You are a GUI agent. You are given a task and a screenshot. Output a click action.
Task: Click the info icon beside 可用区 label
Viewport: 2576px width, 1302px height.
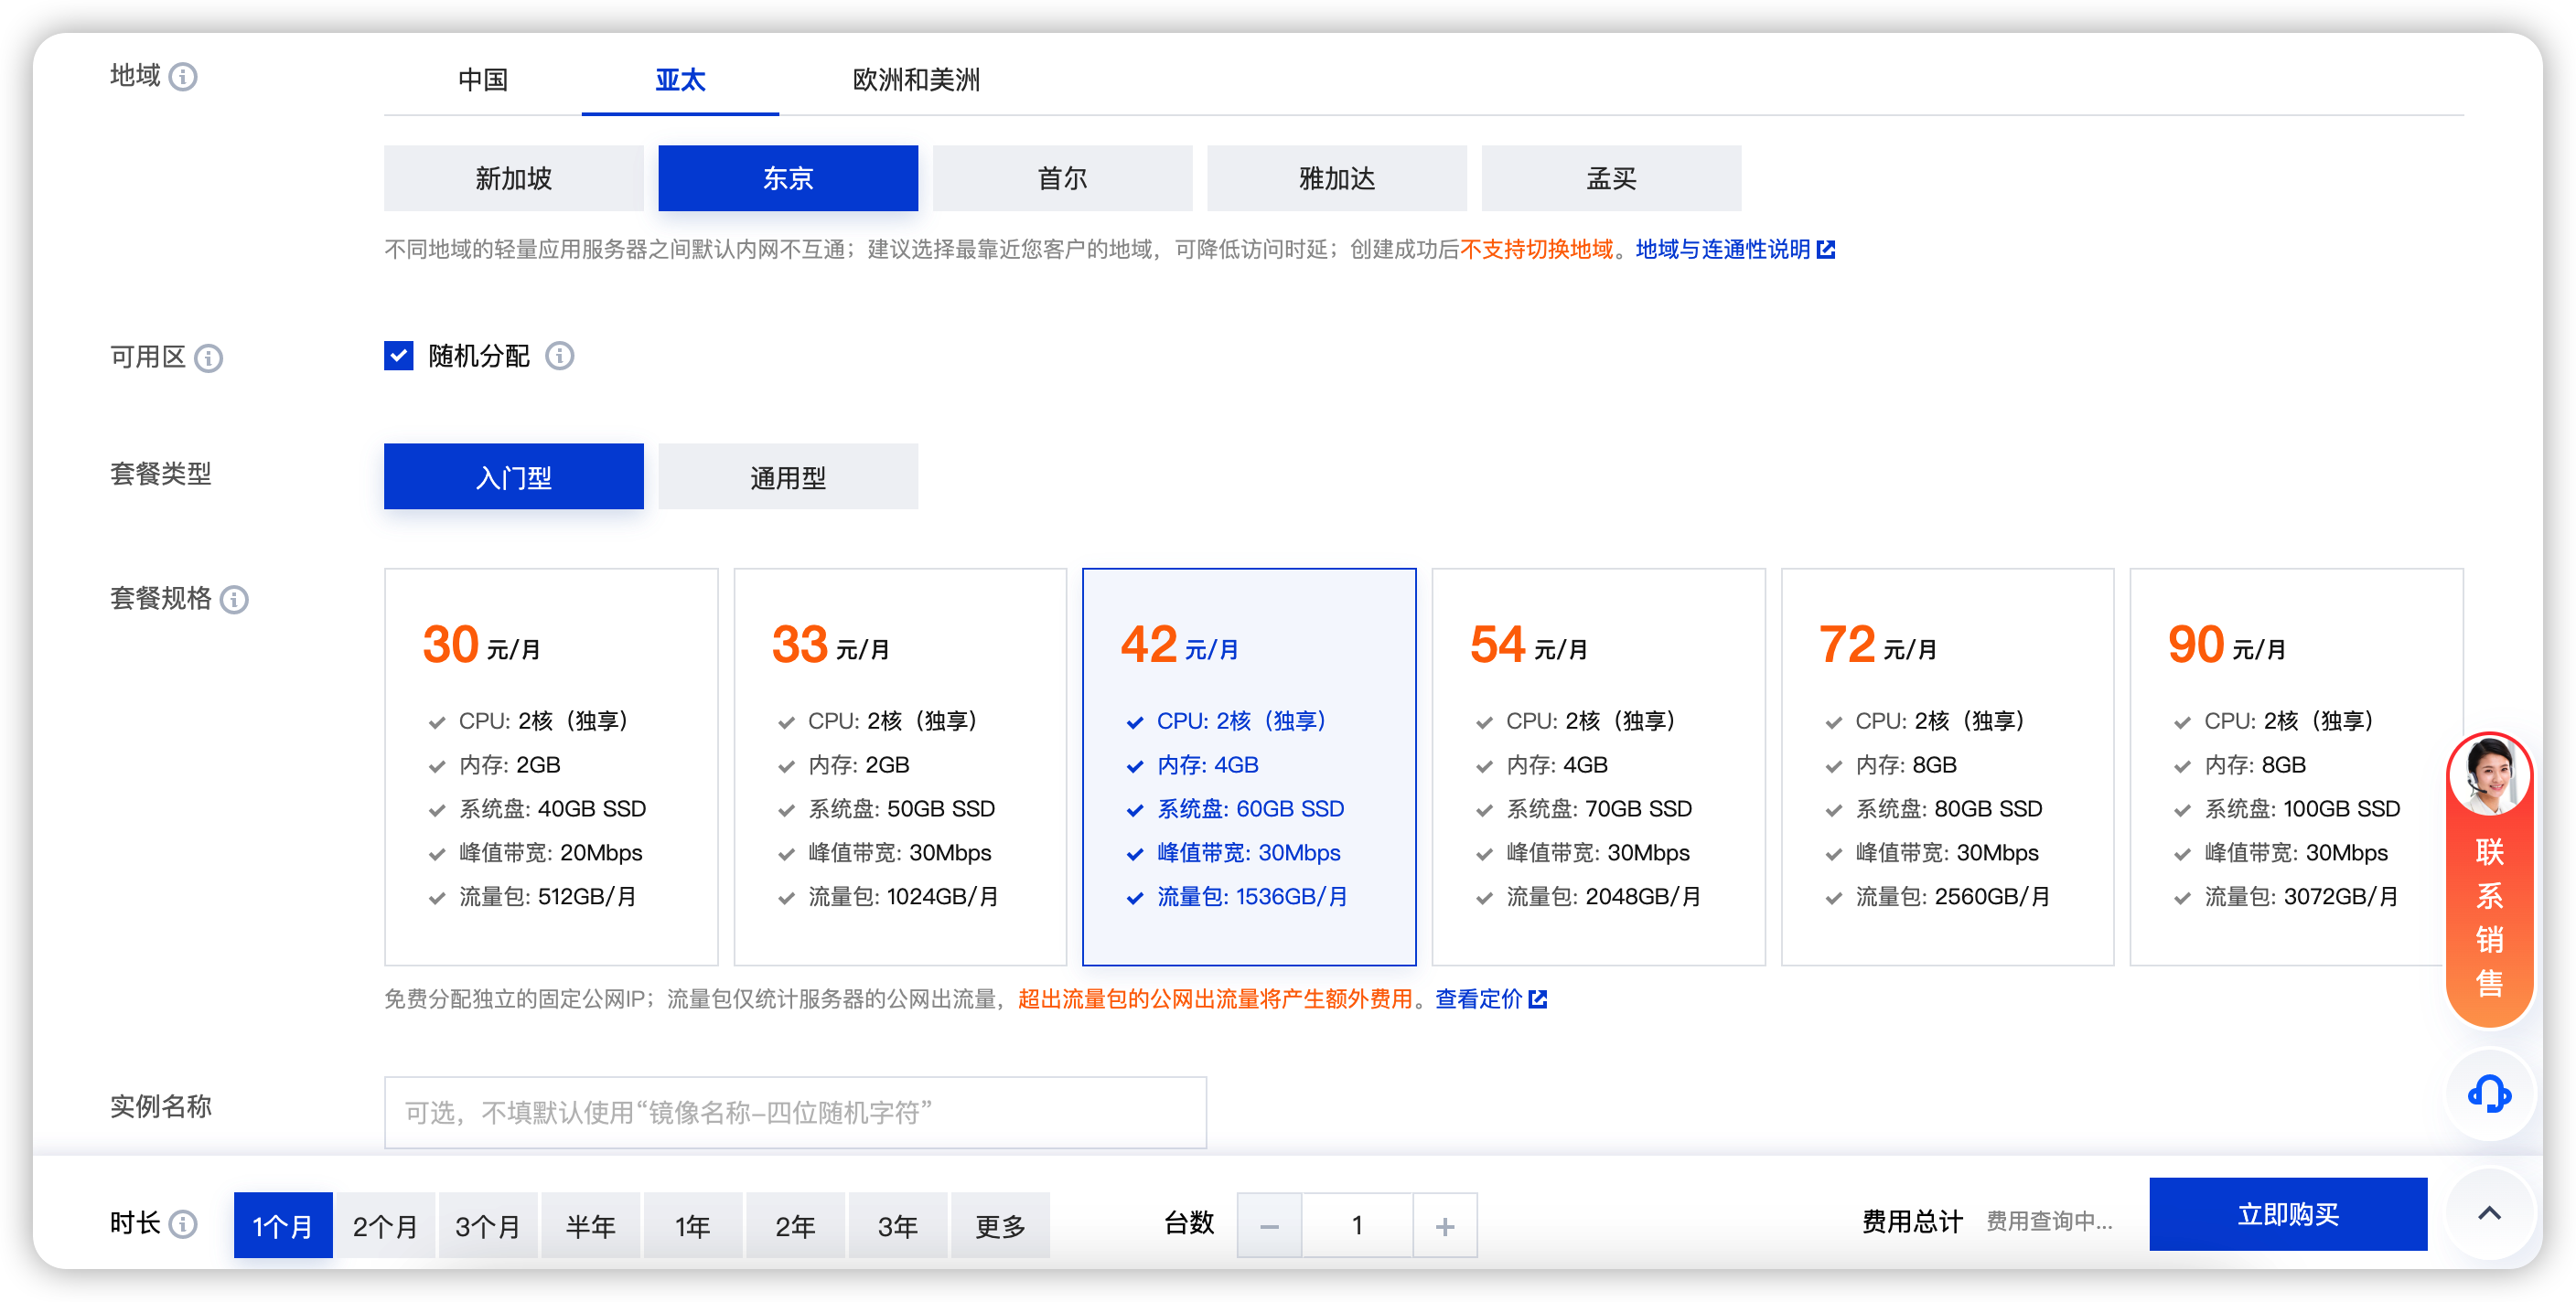click(208, 358)
